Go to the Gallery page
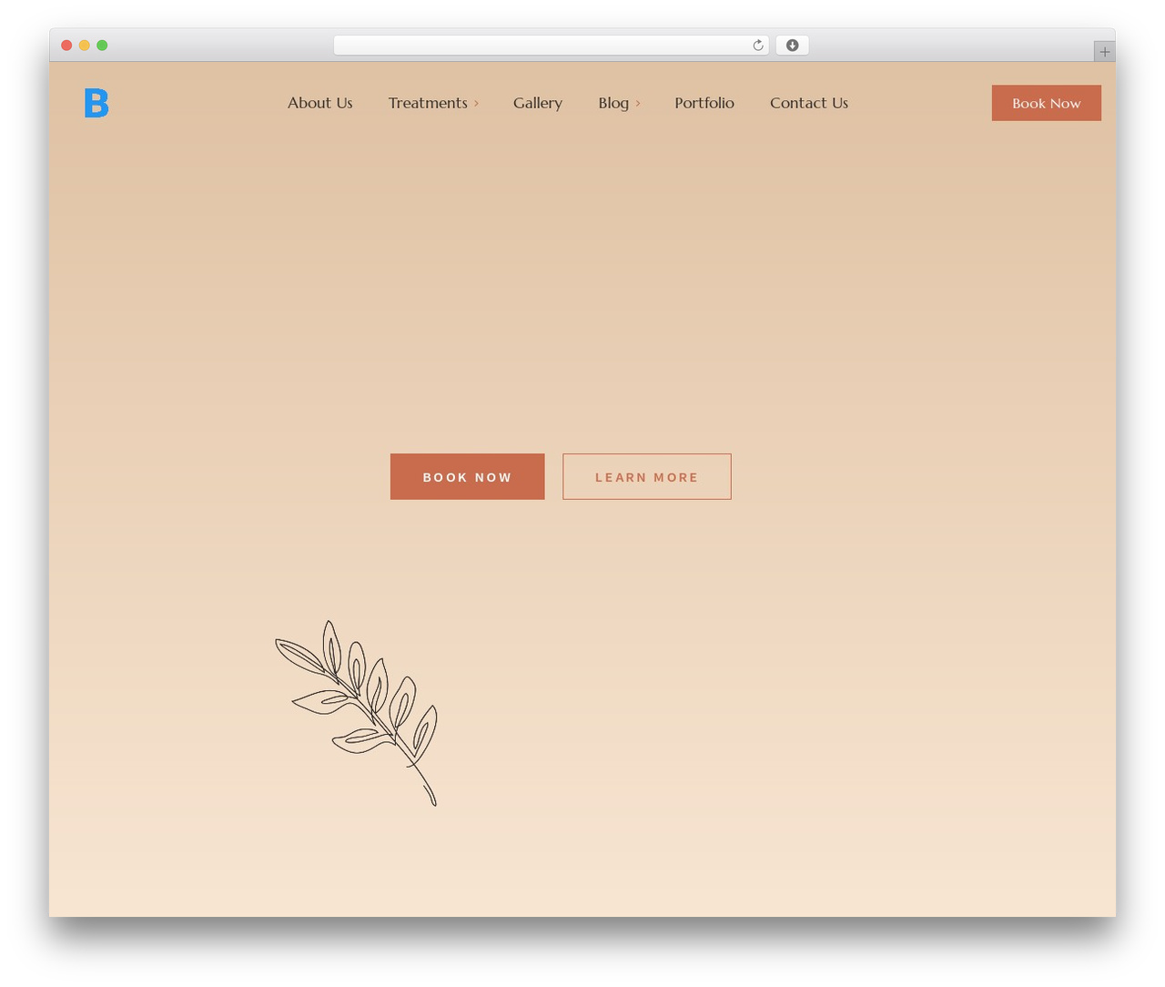Screen dimensions: 1165x987 coord(538,103)
